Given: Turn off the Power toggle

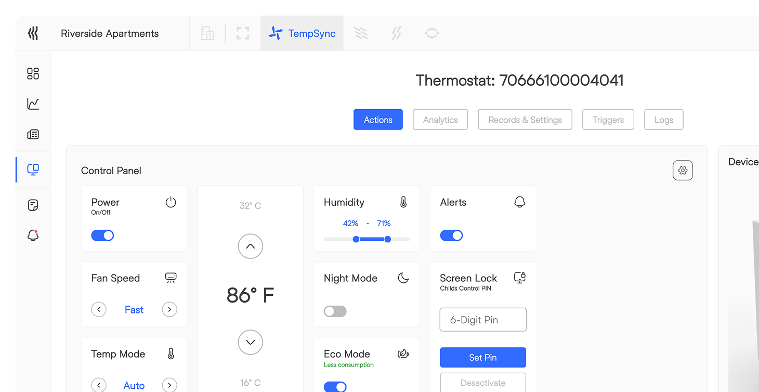Looking at the screenshot, I should [x=102, y=236].
